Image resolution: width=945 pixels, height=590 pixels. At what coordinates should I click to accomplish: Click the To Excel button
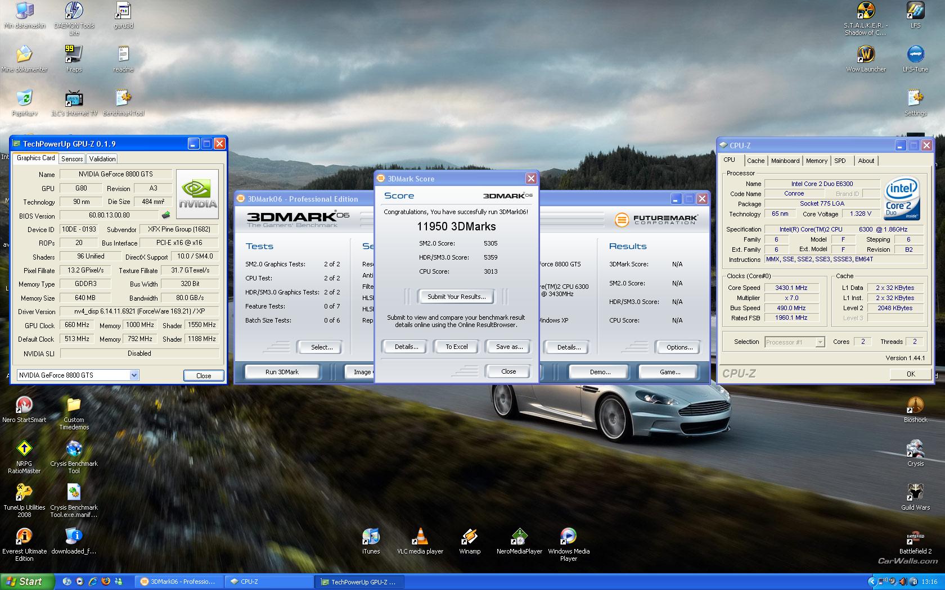click(457, 347)
